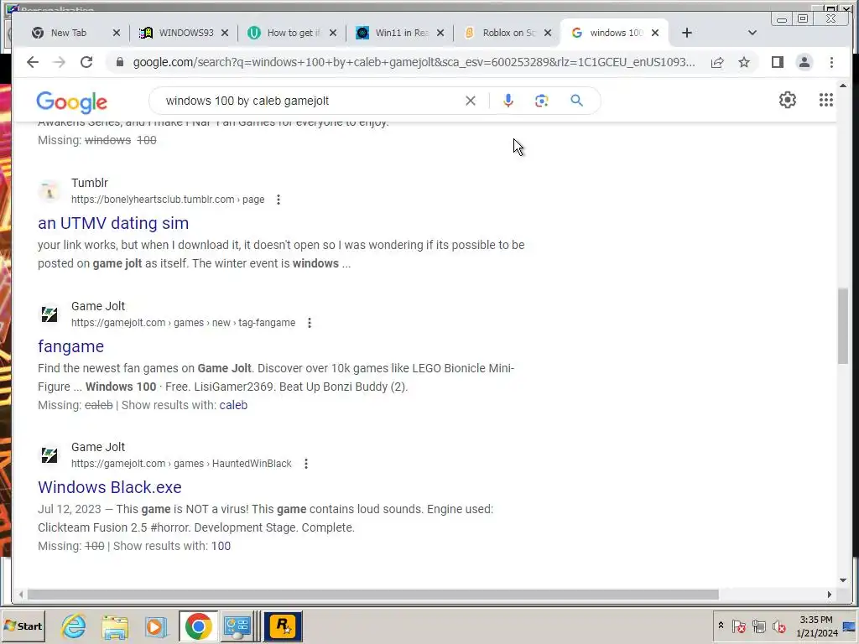Click Tumblr result favicon
The image size is (859, 644).
pyautogui.click(x=49, y=192)
